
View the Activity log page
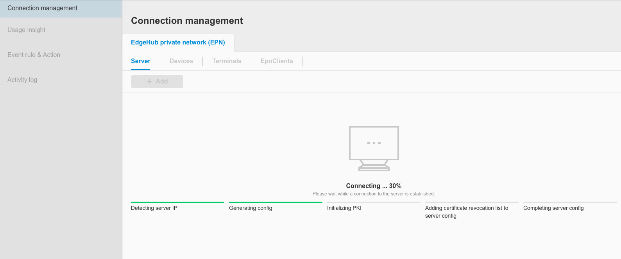tap(22, 80)
